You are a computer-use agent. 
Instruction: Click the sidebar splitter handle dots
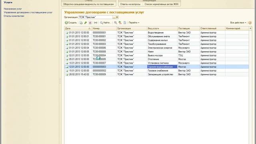60,81
